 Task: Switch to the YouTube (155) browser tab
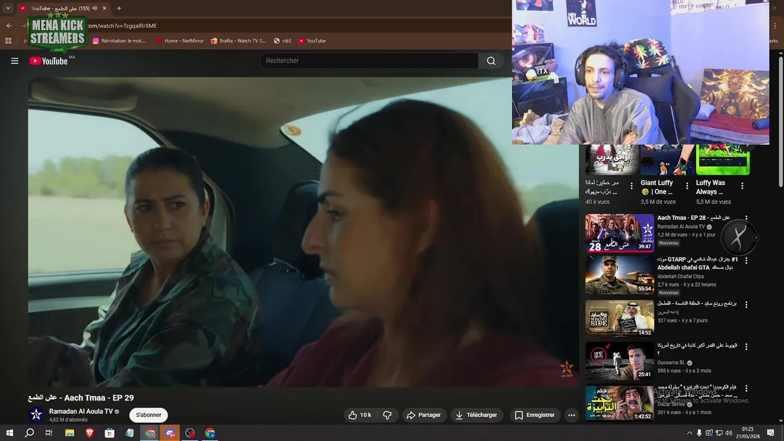(x=60, y=8)
